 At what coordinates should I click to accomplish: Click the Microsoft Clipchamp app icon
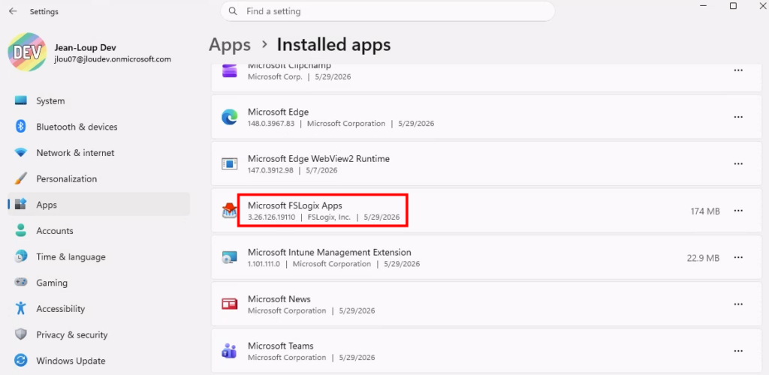click(230, 70)
